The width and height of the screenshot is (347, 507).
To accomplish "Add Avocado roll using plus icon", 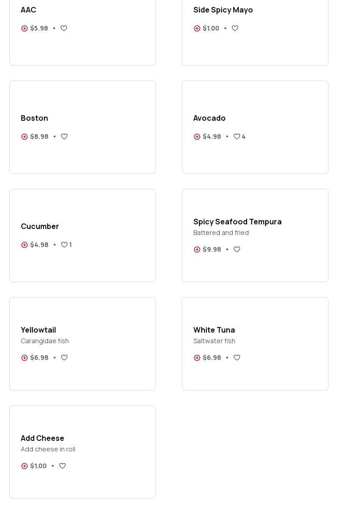I will [x=197, y=136].
